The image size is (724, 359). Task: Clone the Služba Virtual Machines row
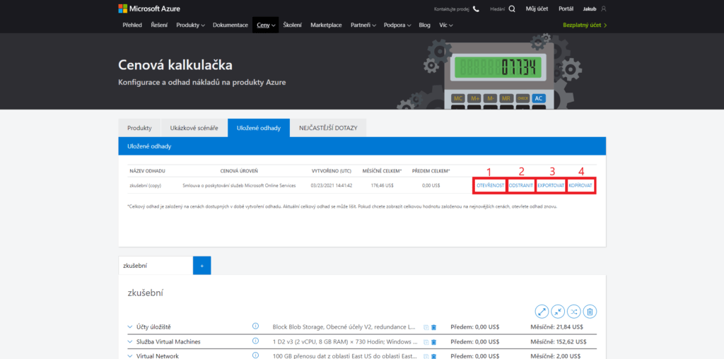(426, 342)
